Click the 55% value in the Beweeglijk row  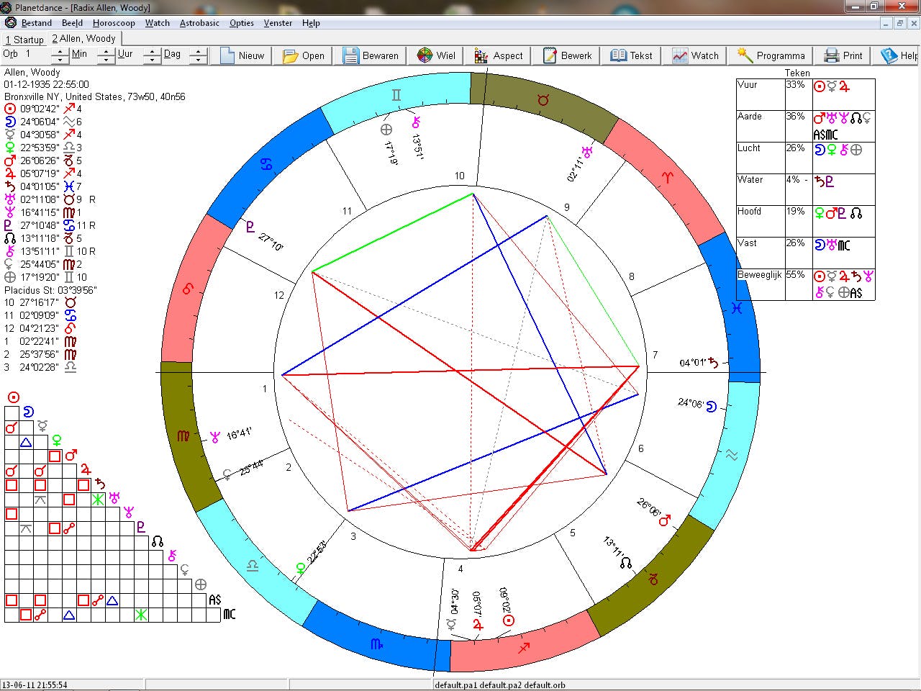(795, 275)
